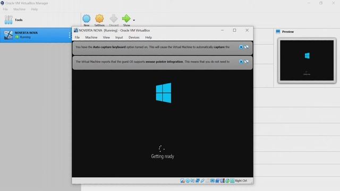The width and height of the screenshot is (340, 191).
Task: Open the NOVERTA NOVA machine list options menu
Action: click(70, 35)
